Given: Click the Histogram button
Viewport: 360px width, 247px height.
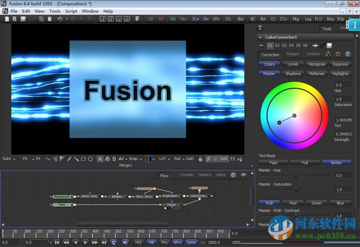Looking at the screenshot, I should [x=316, y=64].
